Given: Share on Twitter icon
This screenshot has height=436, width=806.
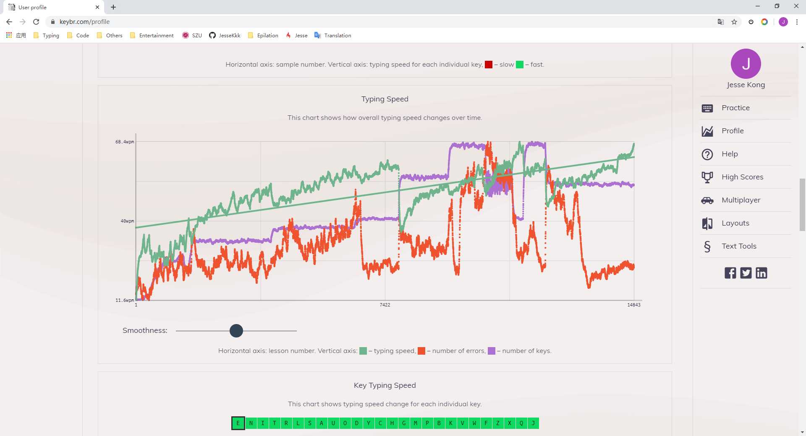Looking at the screenshot, I should point(746,273).
